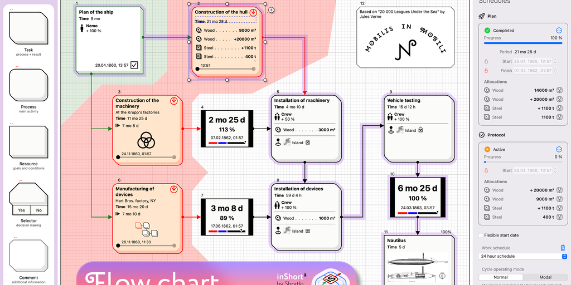Toggle Island checkbox in Installation of machinery
This screenshot has height=285, width=571.
point(307,142)
